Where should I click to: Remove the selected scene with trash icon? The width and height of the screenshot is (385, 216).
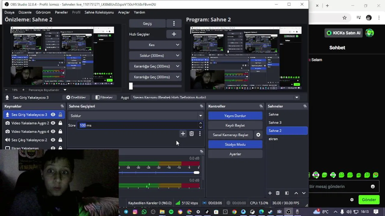click(x=278, y=193)
